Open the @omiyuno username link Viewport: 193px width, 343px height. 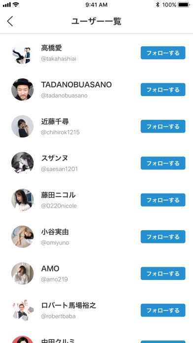(x=55, y=242)
